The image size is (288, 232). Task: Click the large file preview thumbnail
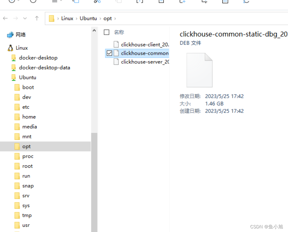199,70
